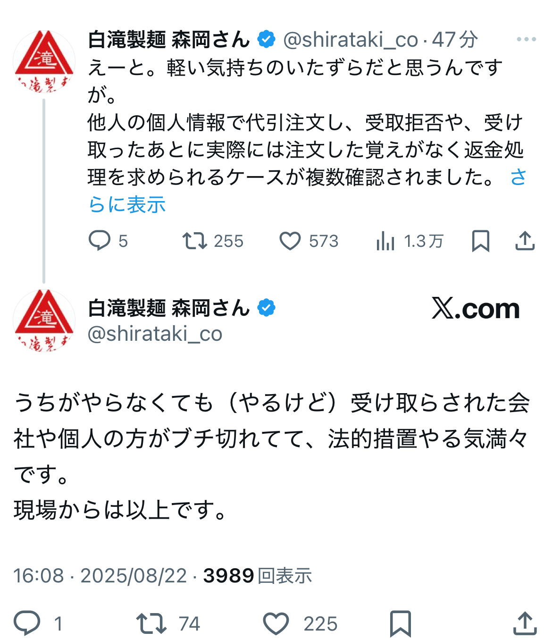Click the 16:08 · 2025/08/22 timestamp
This screenshot has height=640, width=552.
pos(100,576)
